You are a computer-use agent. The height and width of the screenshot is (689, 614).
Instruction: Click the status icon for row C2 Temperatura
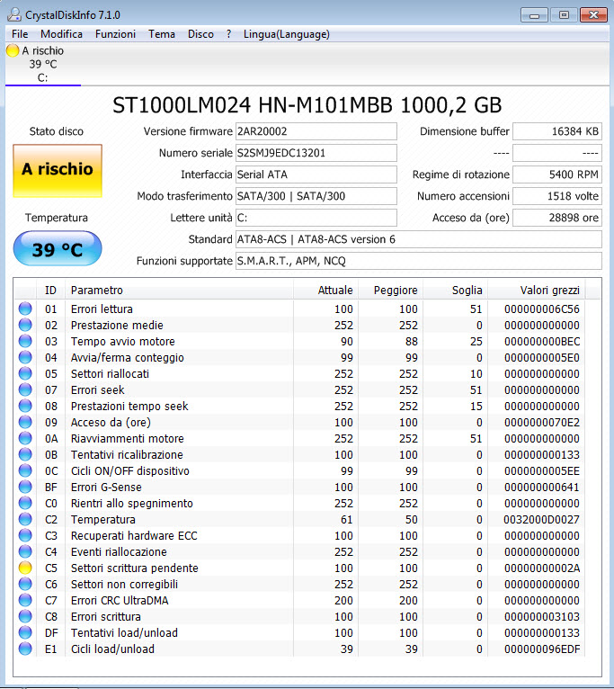pyautogui.click(x=25, y=519)
